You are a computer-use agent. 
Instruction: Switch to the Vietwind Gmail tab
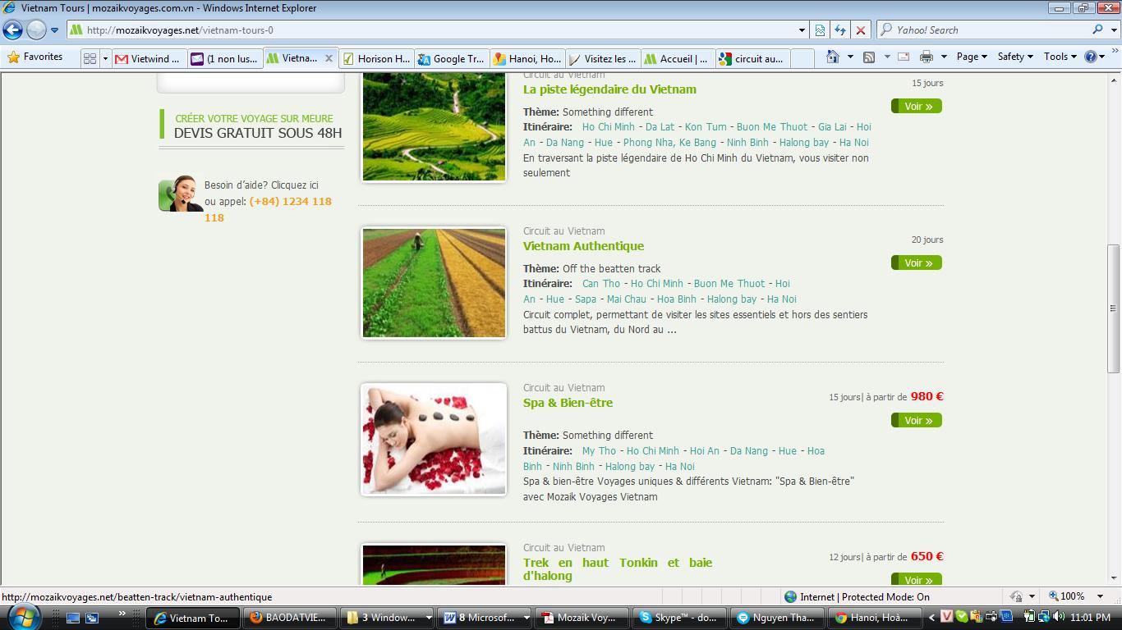[148, 58]
